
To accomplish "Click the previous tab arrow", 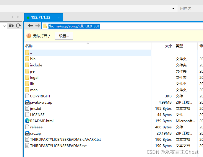I will 12,17.
